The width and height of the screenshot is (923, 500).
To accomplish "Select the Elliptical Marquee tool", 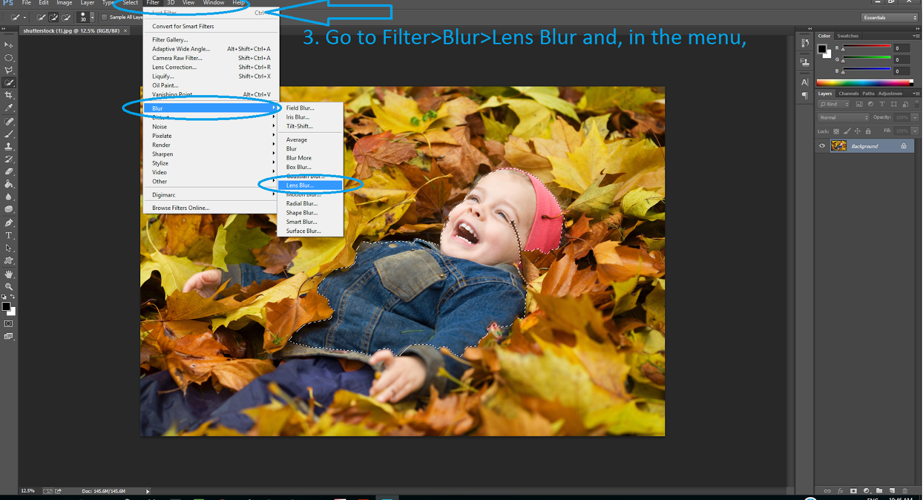I will (x=9, y=58).
